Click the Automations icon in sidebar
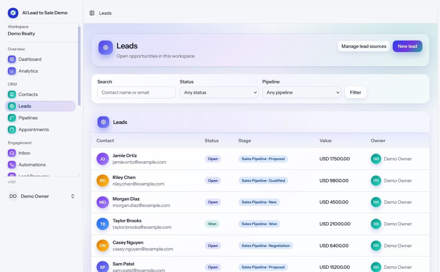The image size is (440, 272). [x=12, y=165]
